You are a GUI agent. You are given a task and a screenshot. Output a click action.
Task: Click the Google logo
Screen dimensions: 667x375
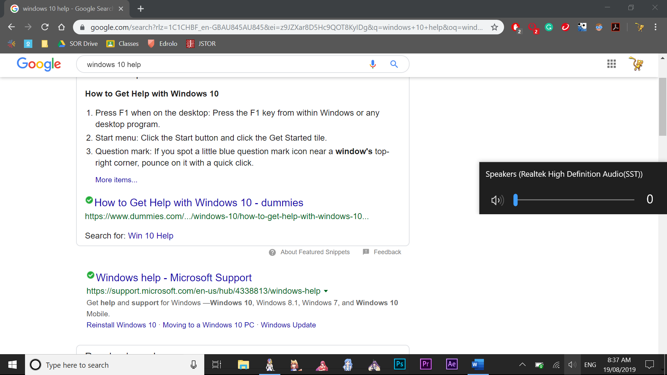[39, 64]
